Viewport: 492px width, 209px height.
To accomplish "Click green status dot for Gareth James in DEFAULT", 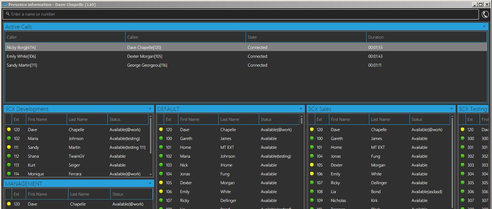I will 161,138.
